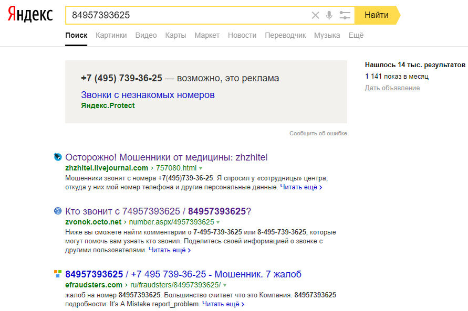468x311 pixels.
Task: Click text Нашлось 14 тыс. результатов
Action: point(415,65)
